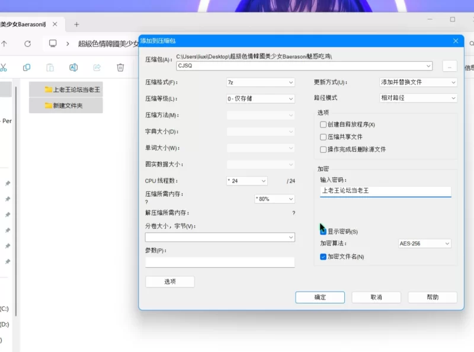474x352 pixels.
Task: Click the 帮助 button
Action: click(x=433, y=297)
